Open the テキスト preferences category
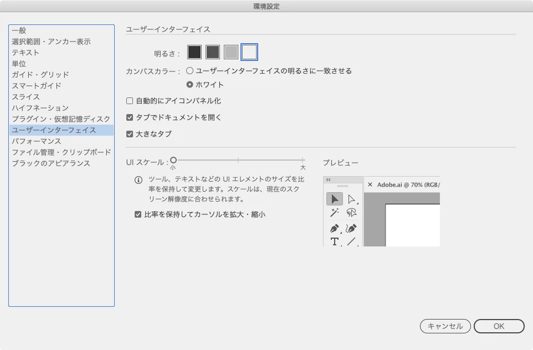 61,52
